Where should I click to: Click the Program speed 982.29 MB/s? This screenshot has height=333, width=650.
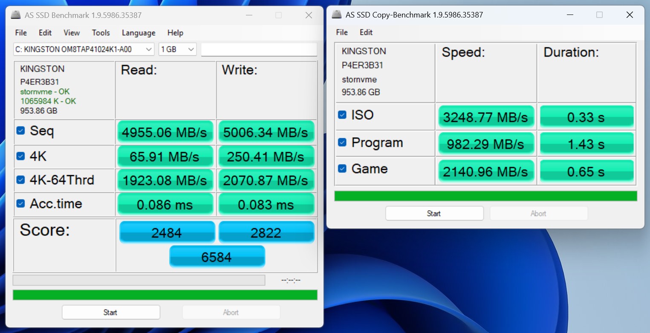coord(486,144)
